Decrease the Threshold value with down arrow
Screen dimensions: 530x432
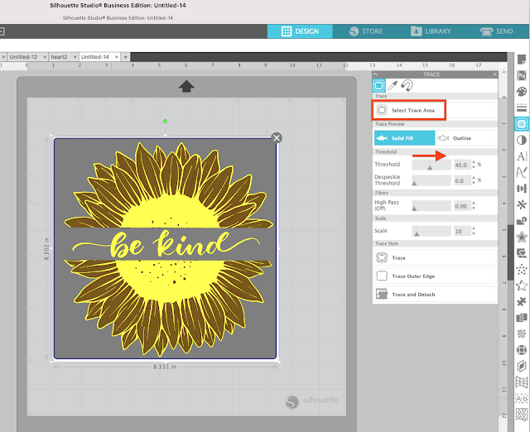[474, 167]
